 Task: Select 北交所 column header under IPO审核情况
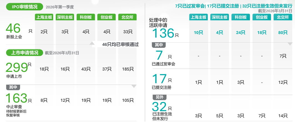[127, 17]
